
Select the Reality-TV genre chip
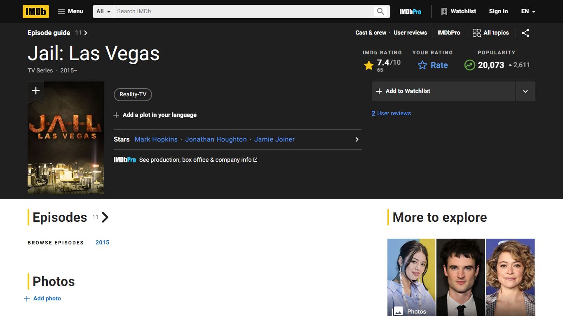click(133, 95)
